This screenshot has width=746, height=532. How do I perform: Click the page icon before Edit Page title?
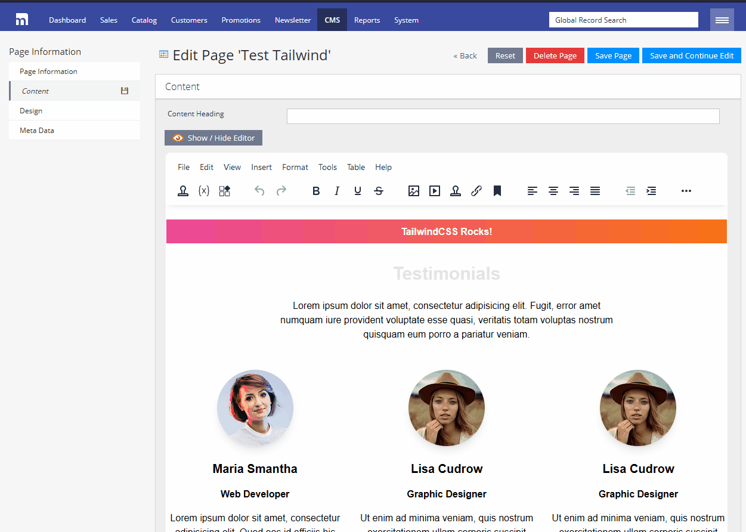coord(163,55)
